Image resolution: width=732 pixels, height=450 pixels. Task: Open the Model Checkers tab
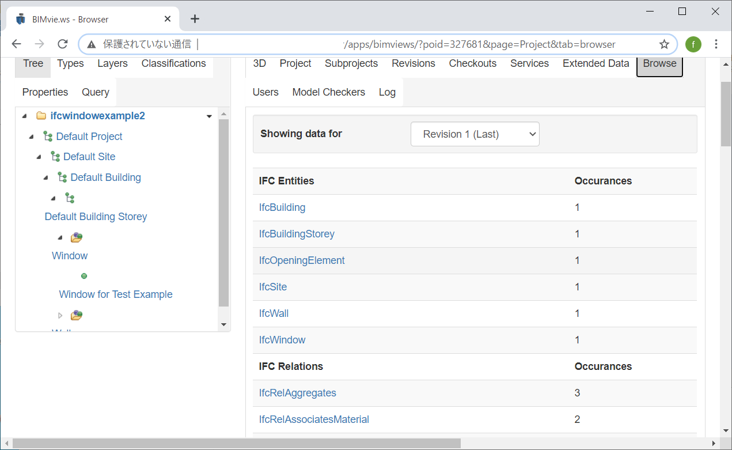click(x=328, y=92)
